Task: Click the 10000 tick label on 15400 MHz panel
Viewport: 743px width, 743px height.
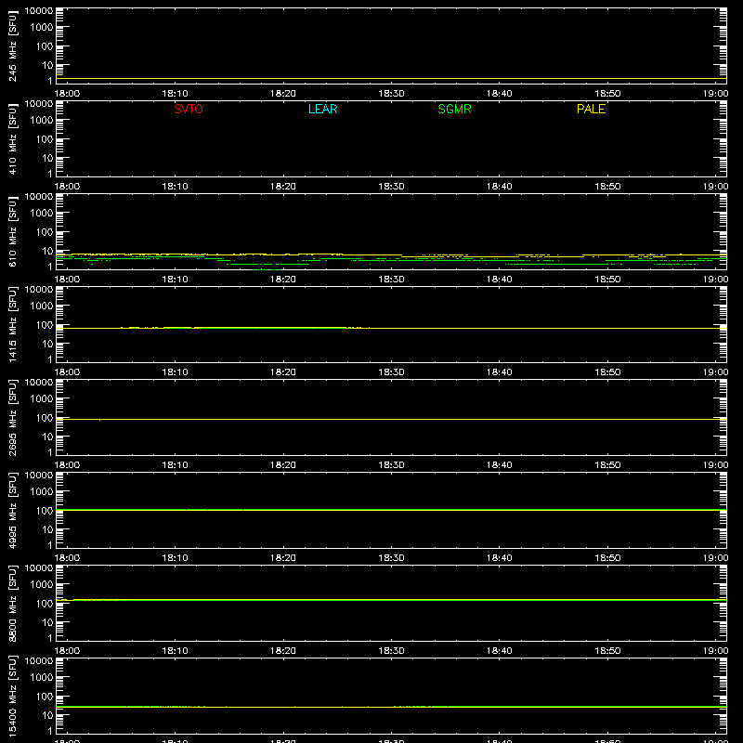Action: pos(39,661)
